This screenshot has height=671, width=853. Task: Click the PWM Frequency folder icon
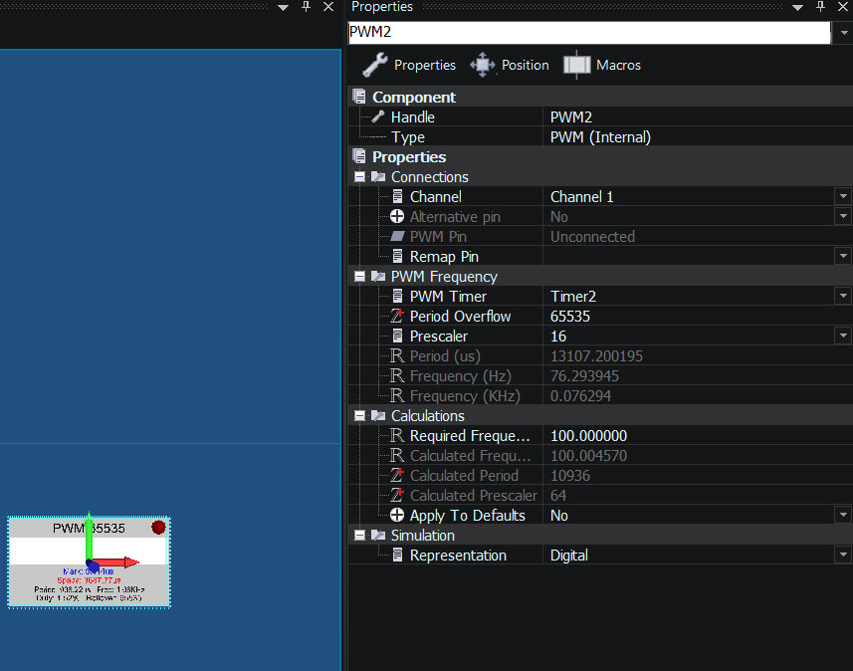tap(378, 277)
